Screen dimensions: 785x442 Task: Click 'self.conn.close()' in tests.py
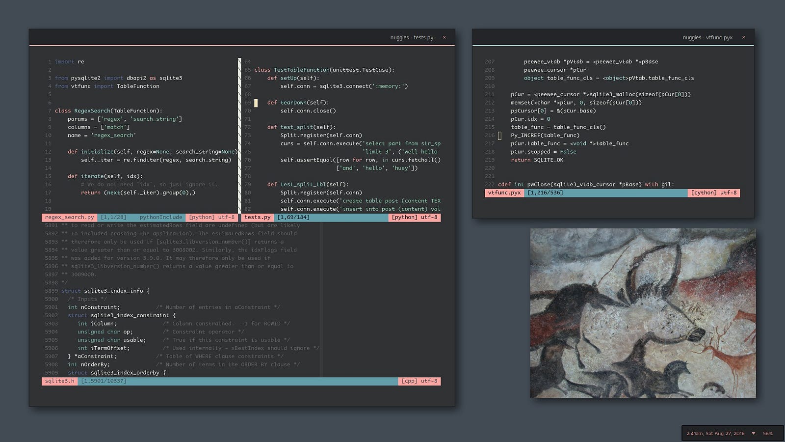(308, 111)
